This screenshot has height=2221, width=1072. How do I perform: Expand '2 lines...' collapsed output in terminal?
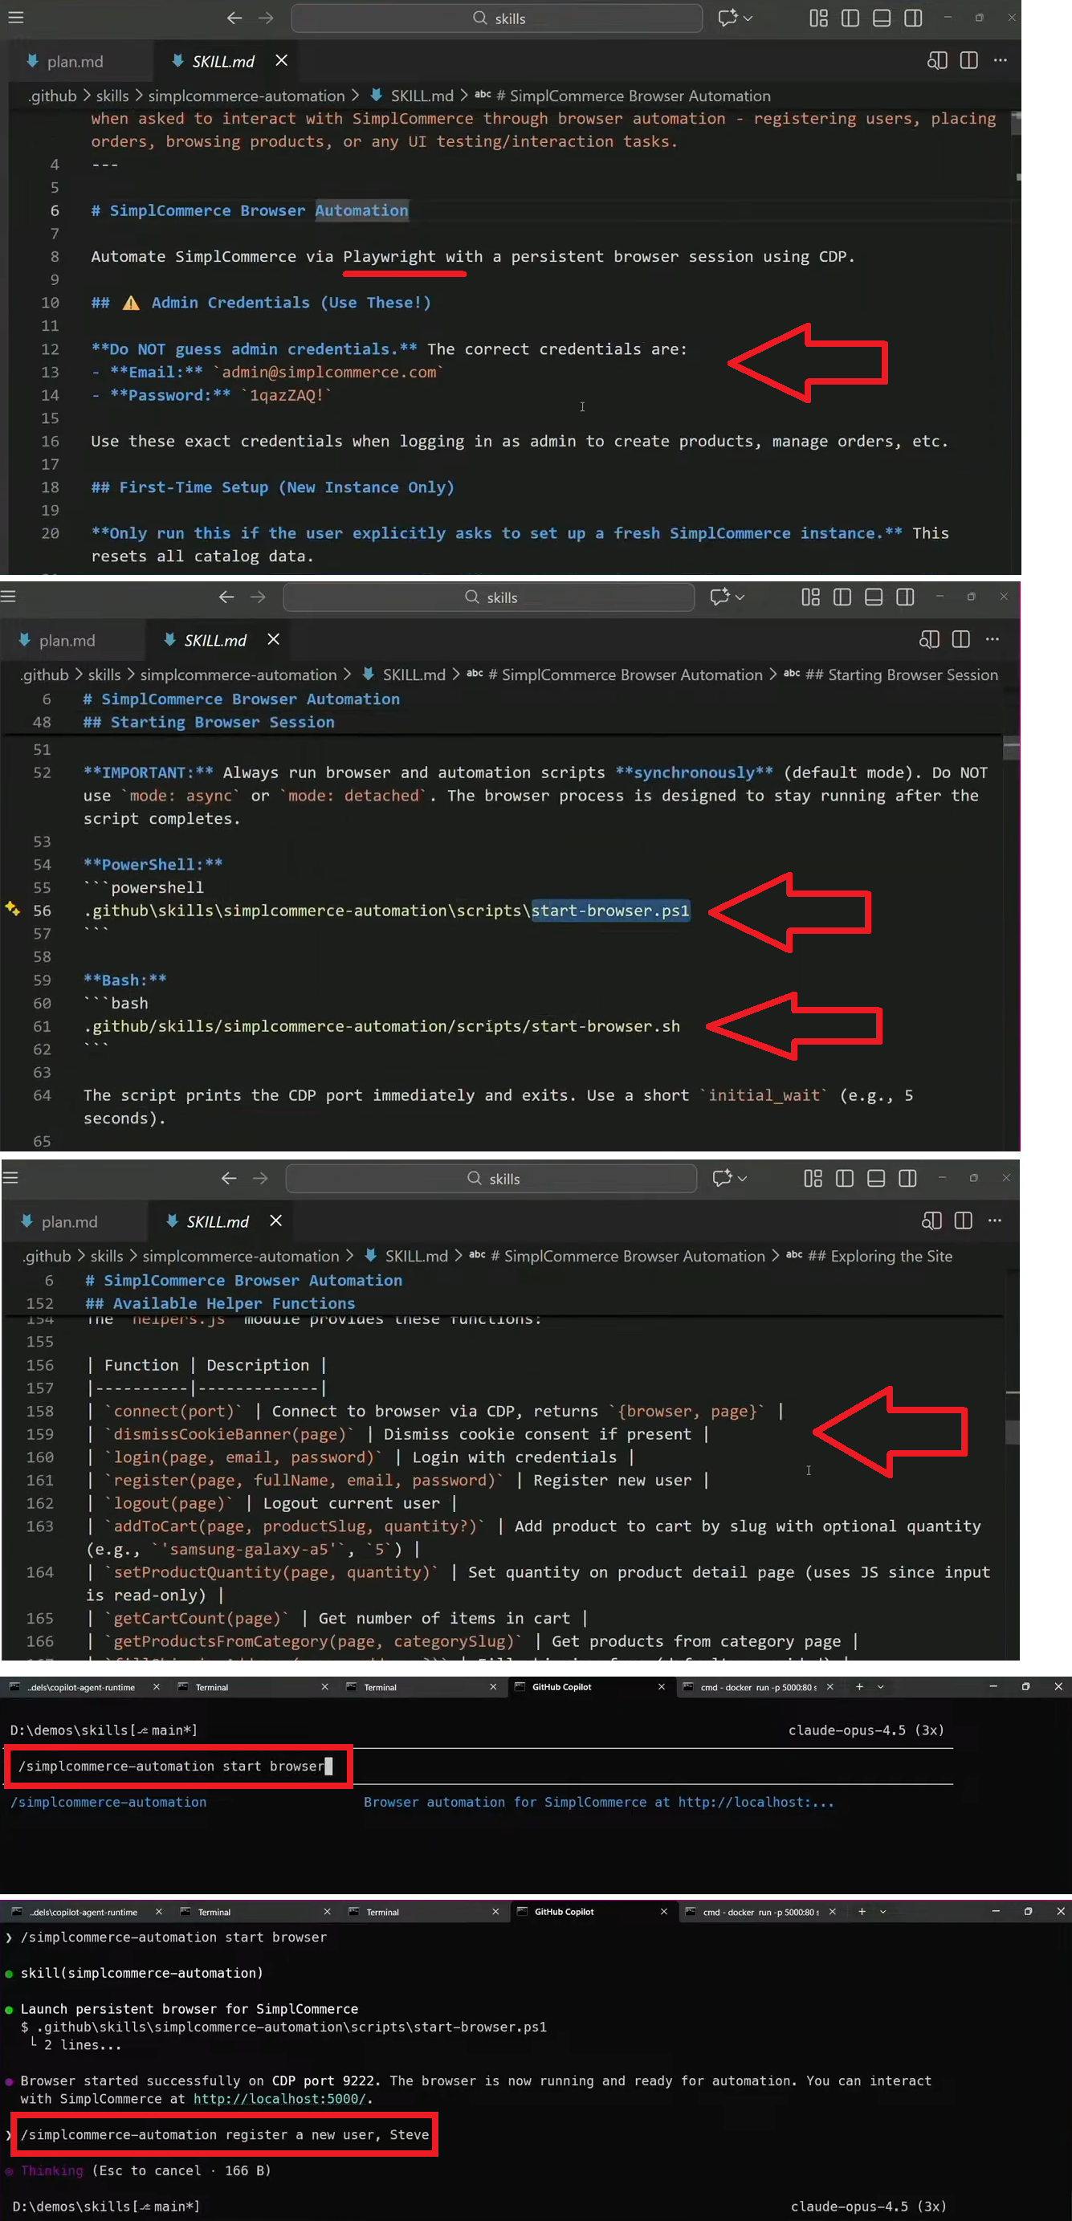pos(83,2044)
